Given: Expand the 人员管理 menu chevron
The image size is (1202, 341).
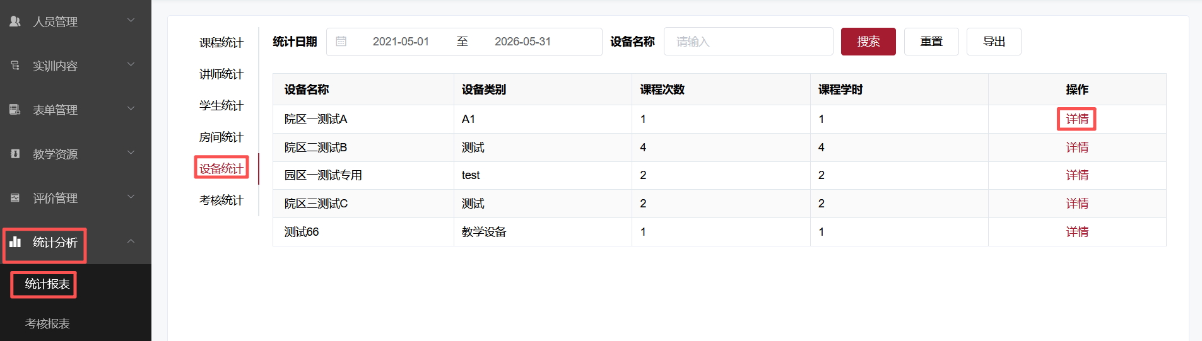Looking at the screenshot, I should (131, 20).
